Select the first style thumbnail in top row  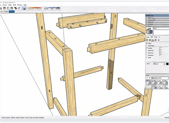pos(148,82)
